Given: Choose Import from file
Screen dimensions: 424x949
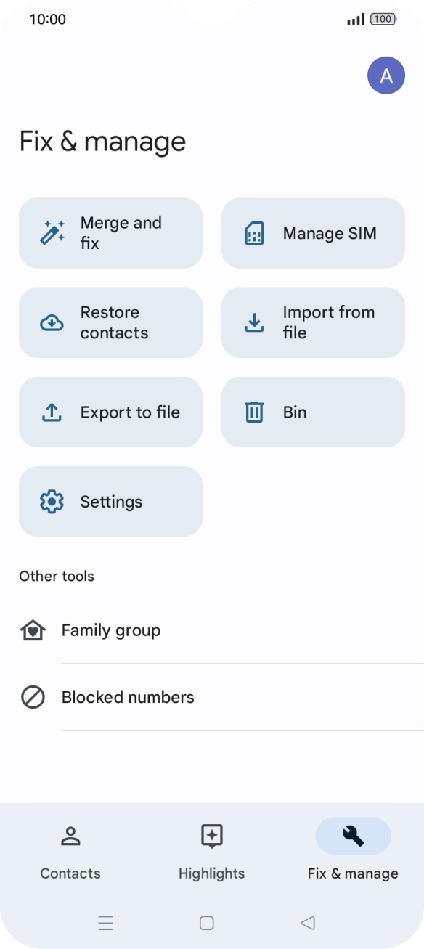Looking at the screenshot, I should [313, 322].
